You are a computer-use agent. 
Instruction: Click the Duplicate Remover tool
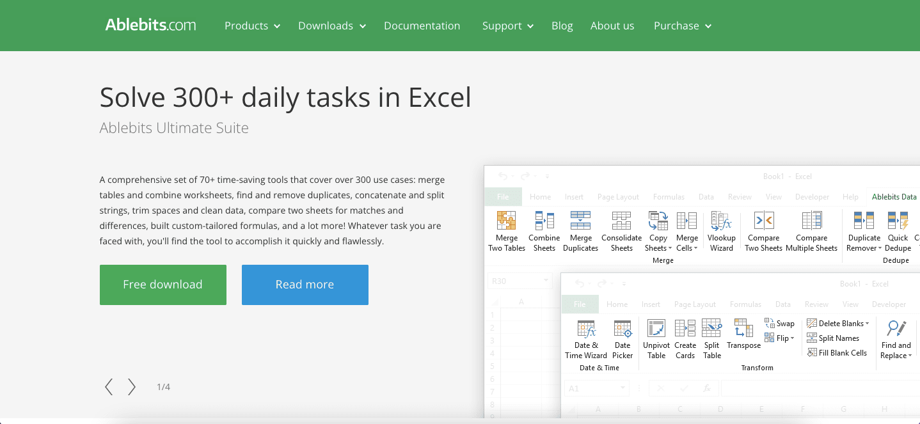tap(864, 232)
